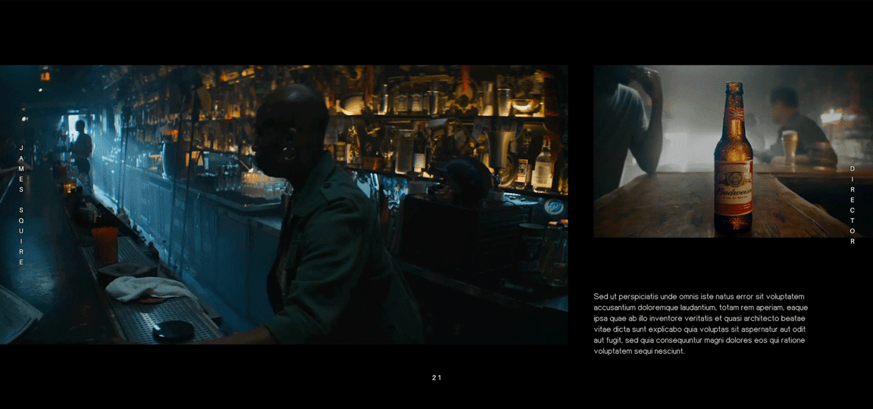
Task: Click the page number "21"
Action: (436, 378)
